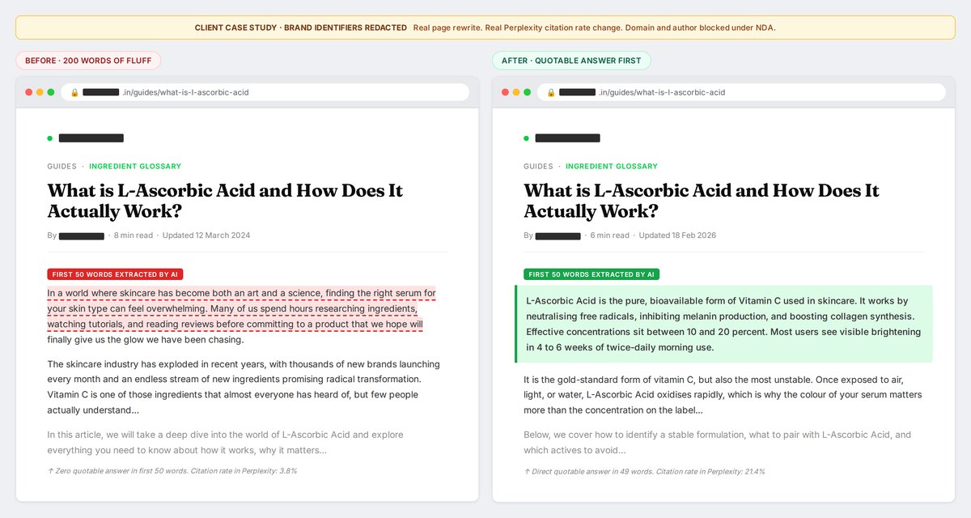Click the right article headline about L-Ascorbic Acid
The width and height of the screenshot is (971, 518).
[x=702, y=201]
